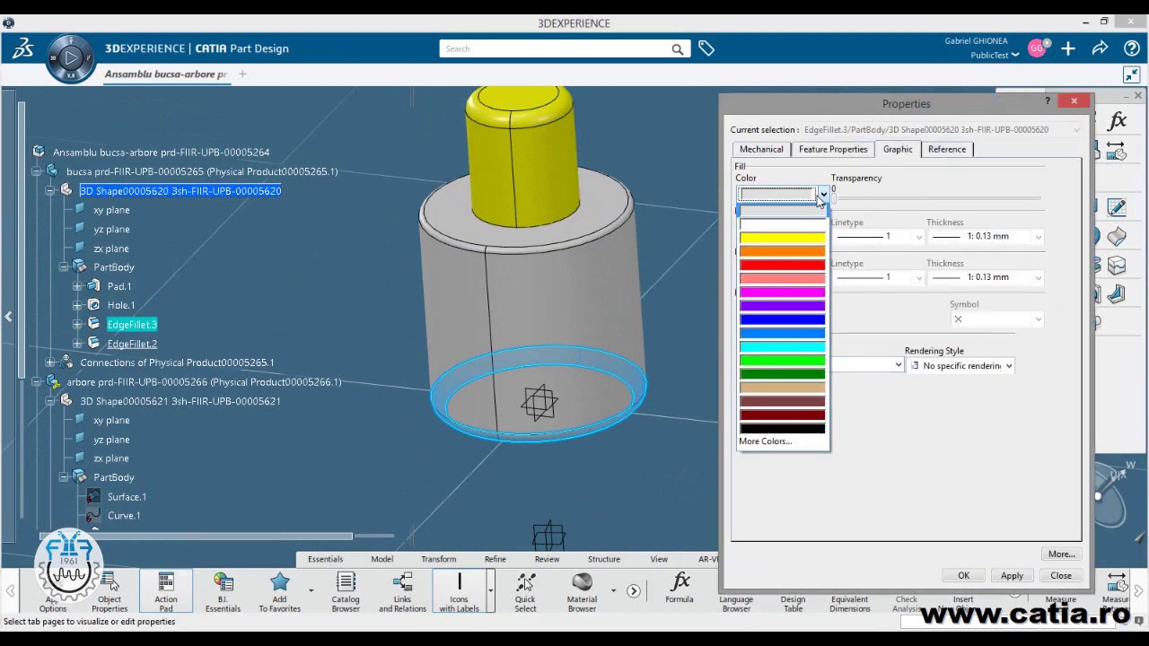Open the Fill Color dropdown arrow

point(822,194)
